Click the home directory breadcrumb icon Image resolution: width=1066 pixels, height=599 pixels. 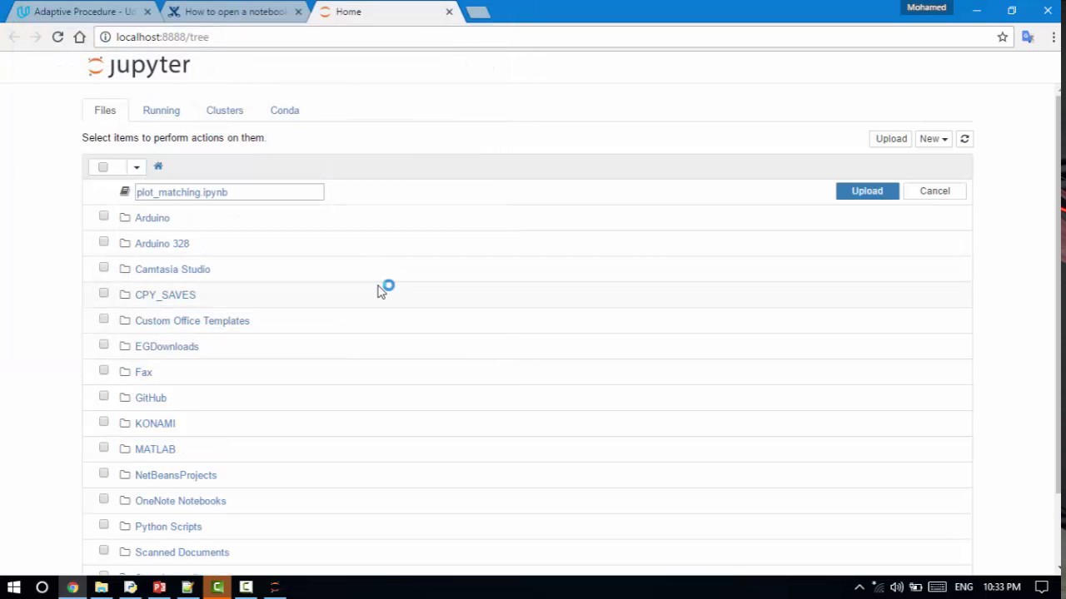158,166
